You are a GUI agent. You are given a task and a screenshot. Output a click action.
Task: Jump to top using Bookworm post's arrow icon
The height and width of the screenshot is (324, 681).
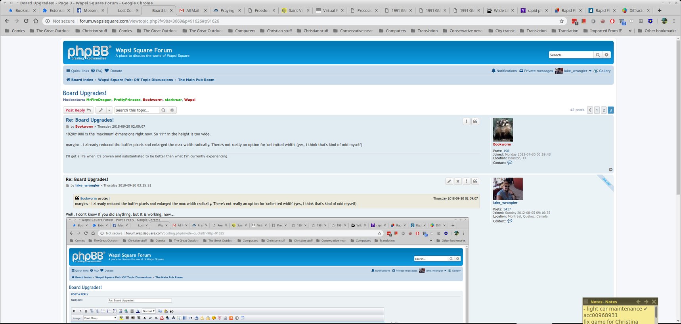[x=610, y=170]
